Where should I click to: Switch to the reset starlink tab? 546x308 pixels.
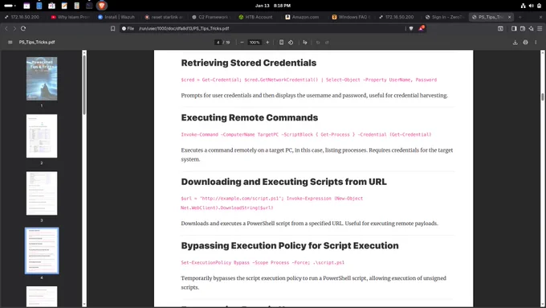pos(165,17)
